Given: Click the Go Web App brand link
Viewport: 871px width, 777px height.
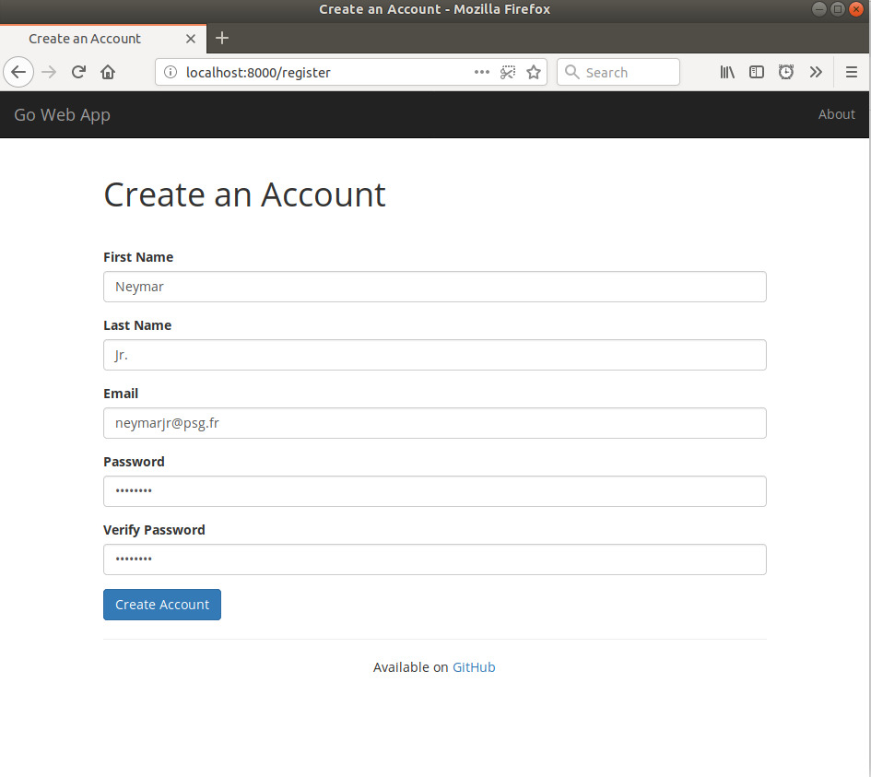Looking at the screenshot, I should [63, 115].
